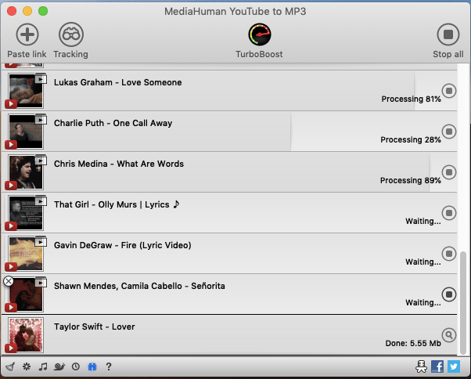Click the Processing 89% status text
The width and height of the screenshot is (471, 379).
pyautogui.click(x=410, y=180)
